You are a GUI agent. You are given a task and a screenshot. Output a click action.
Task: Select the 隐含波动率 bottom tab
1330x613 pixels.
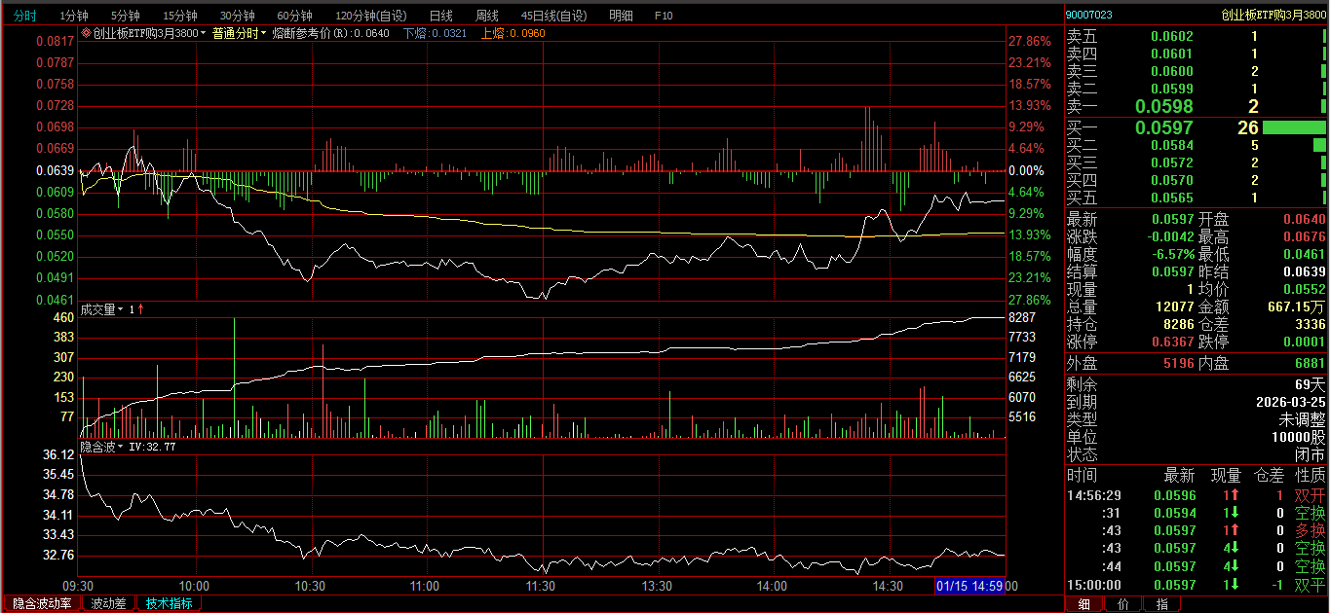(42, 603)
